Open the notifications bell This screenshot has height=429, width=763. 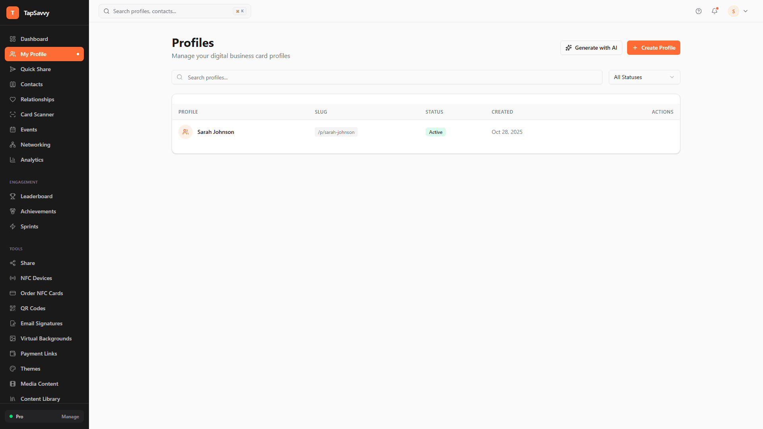click(x=715, y=11)
